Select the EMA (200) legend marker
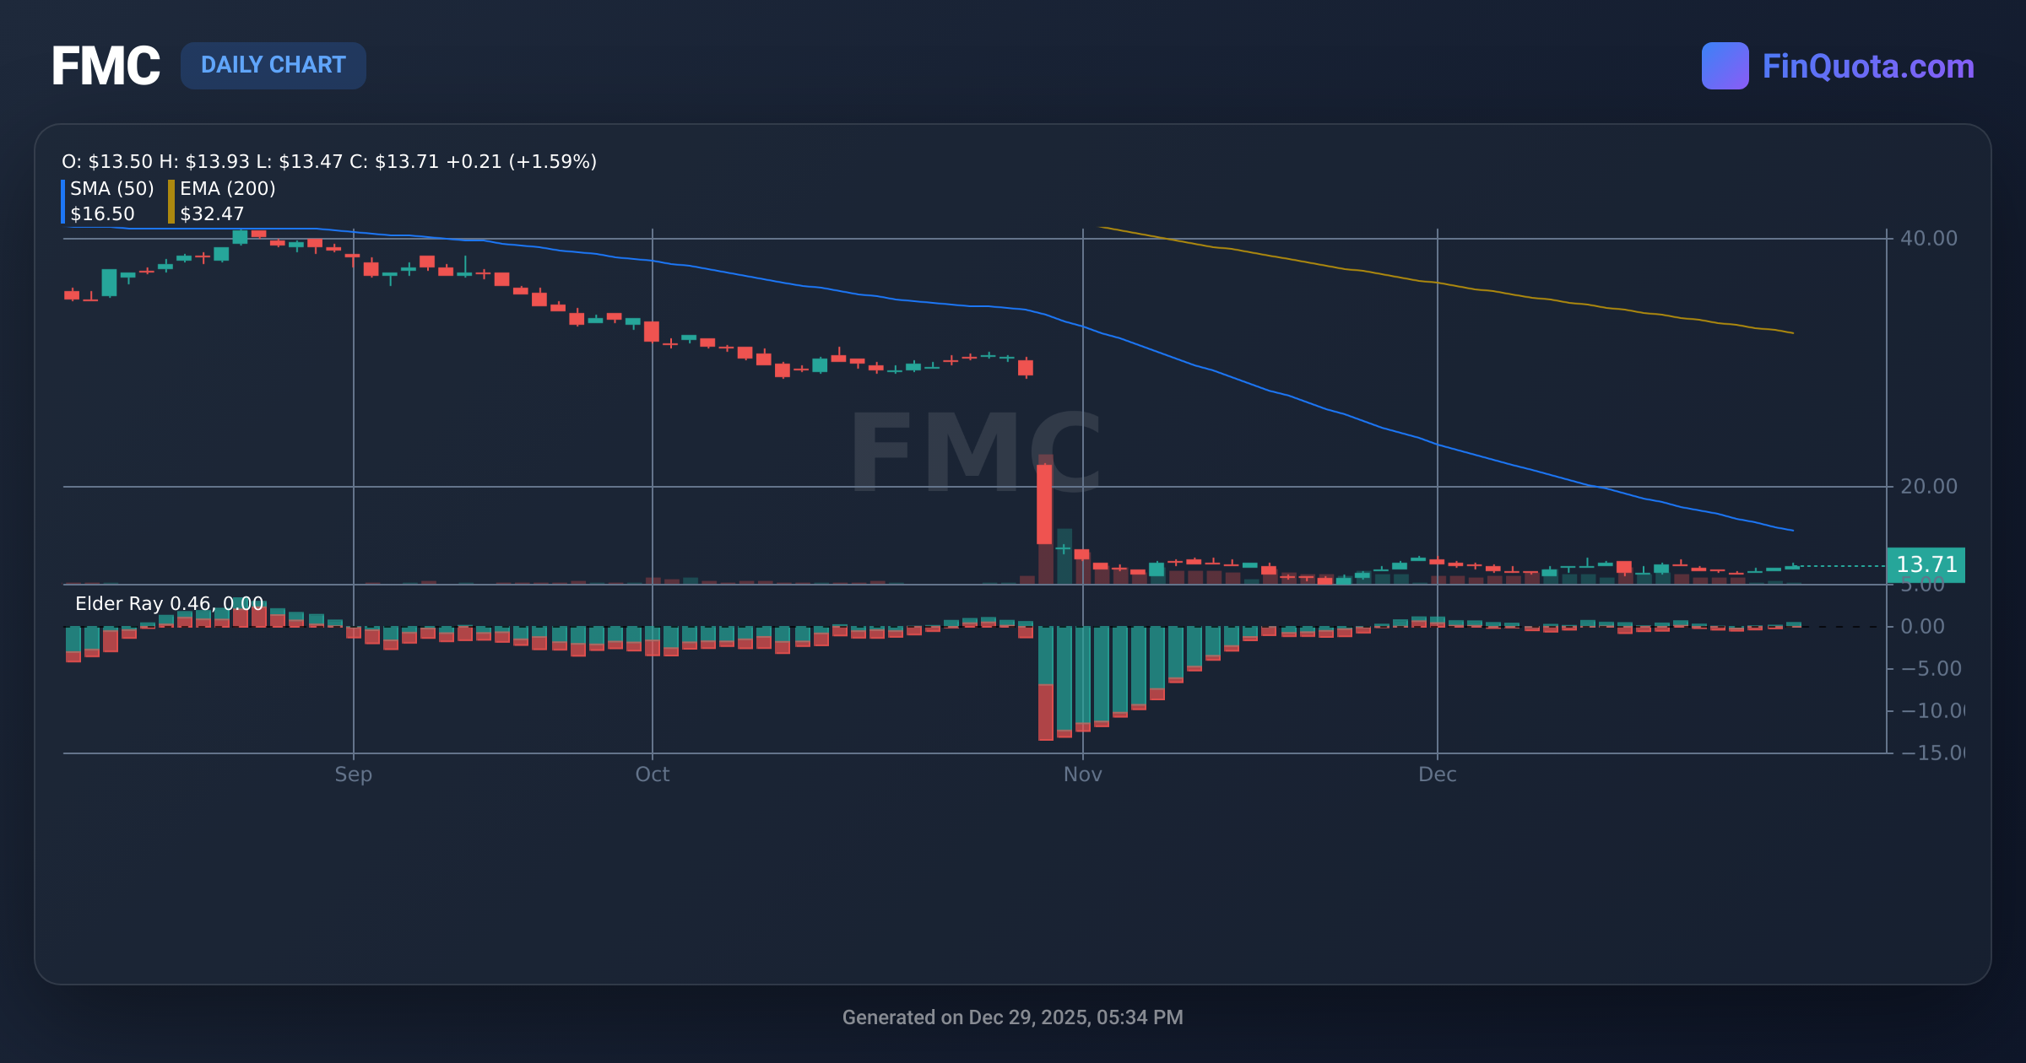 click(x=170, y=201)
